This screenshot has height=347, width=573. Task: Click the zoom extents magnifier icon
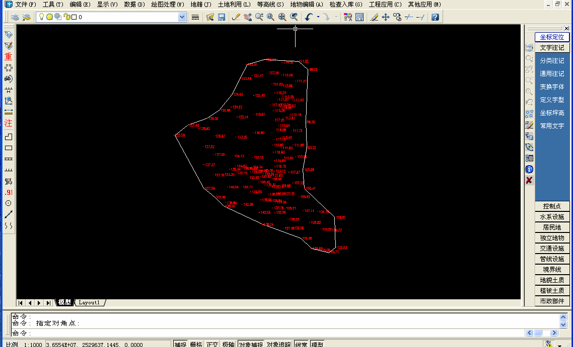click(282, 17)
